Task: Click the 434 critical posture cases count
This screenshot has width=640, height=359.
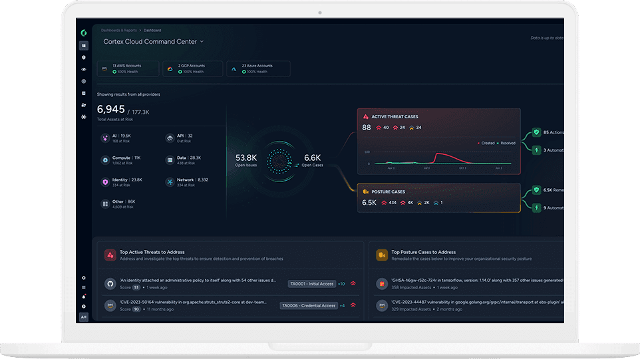Action: pos(389,203)
